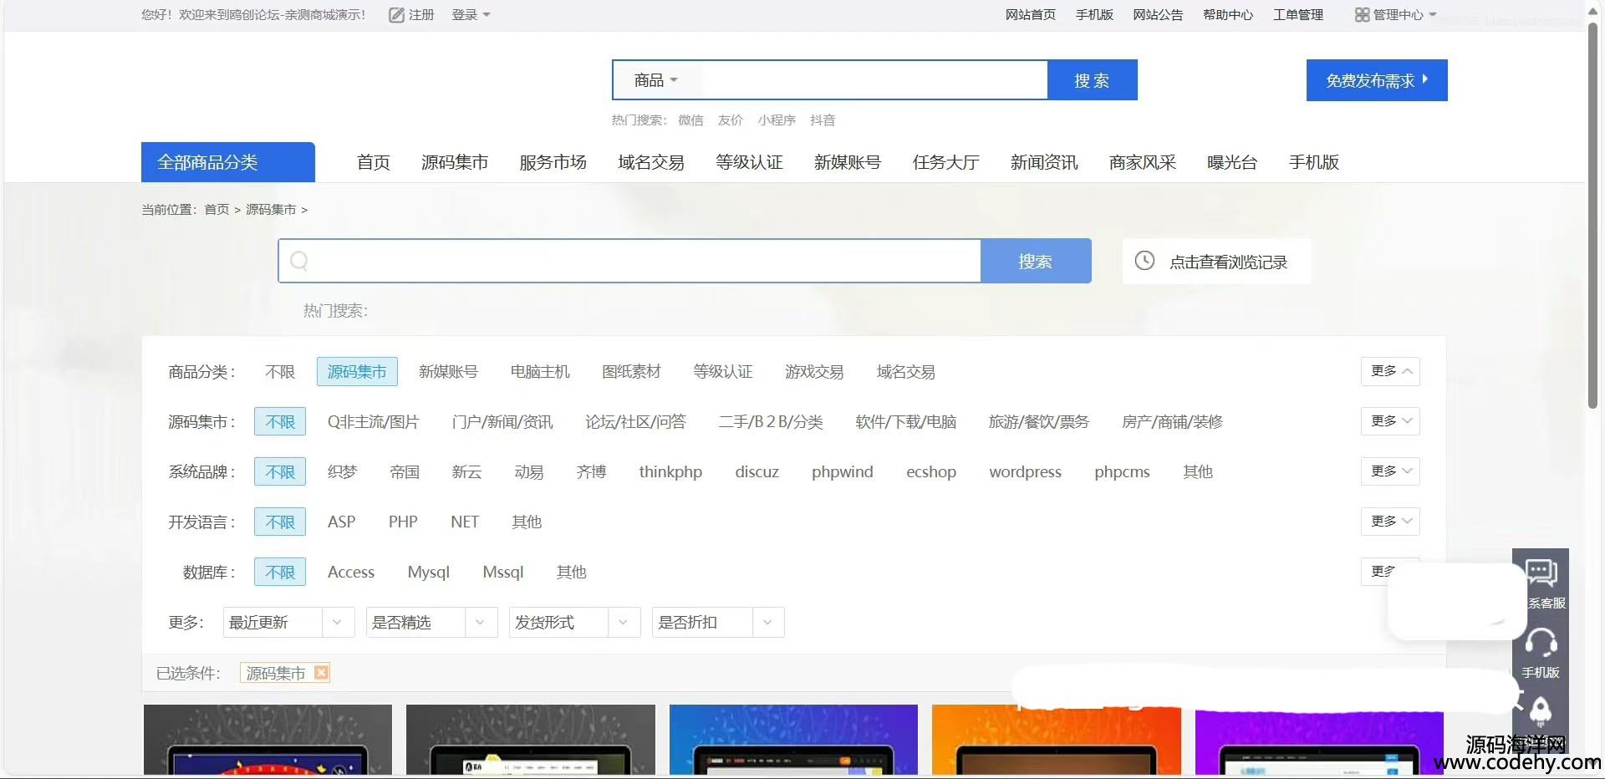Select Mysql under 数据库 filter
The image size is (1605, 779).
428,573
